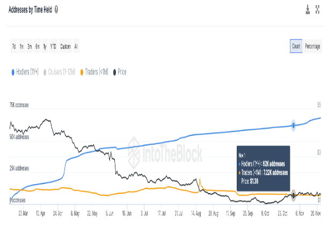Enable the Cruisers (1-12M) series
This screenshot has height=227, width=328.
60,71
